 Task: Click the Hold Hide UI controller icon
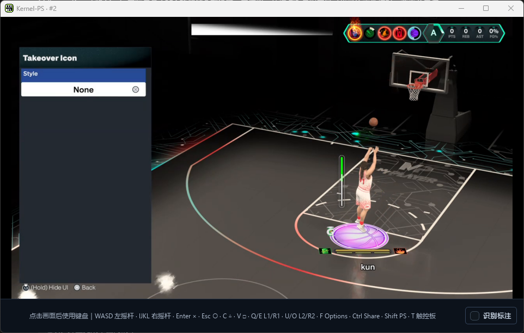pos(26,288)
